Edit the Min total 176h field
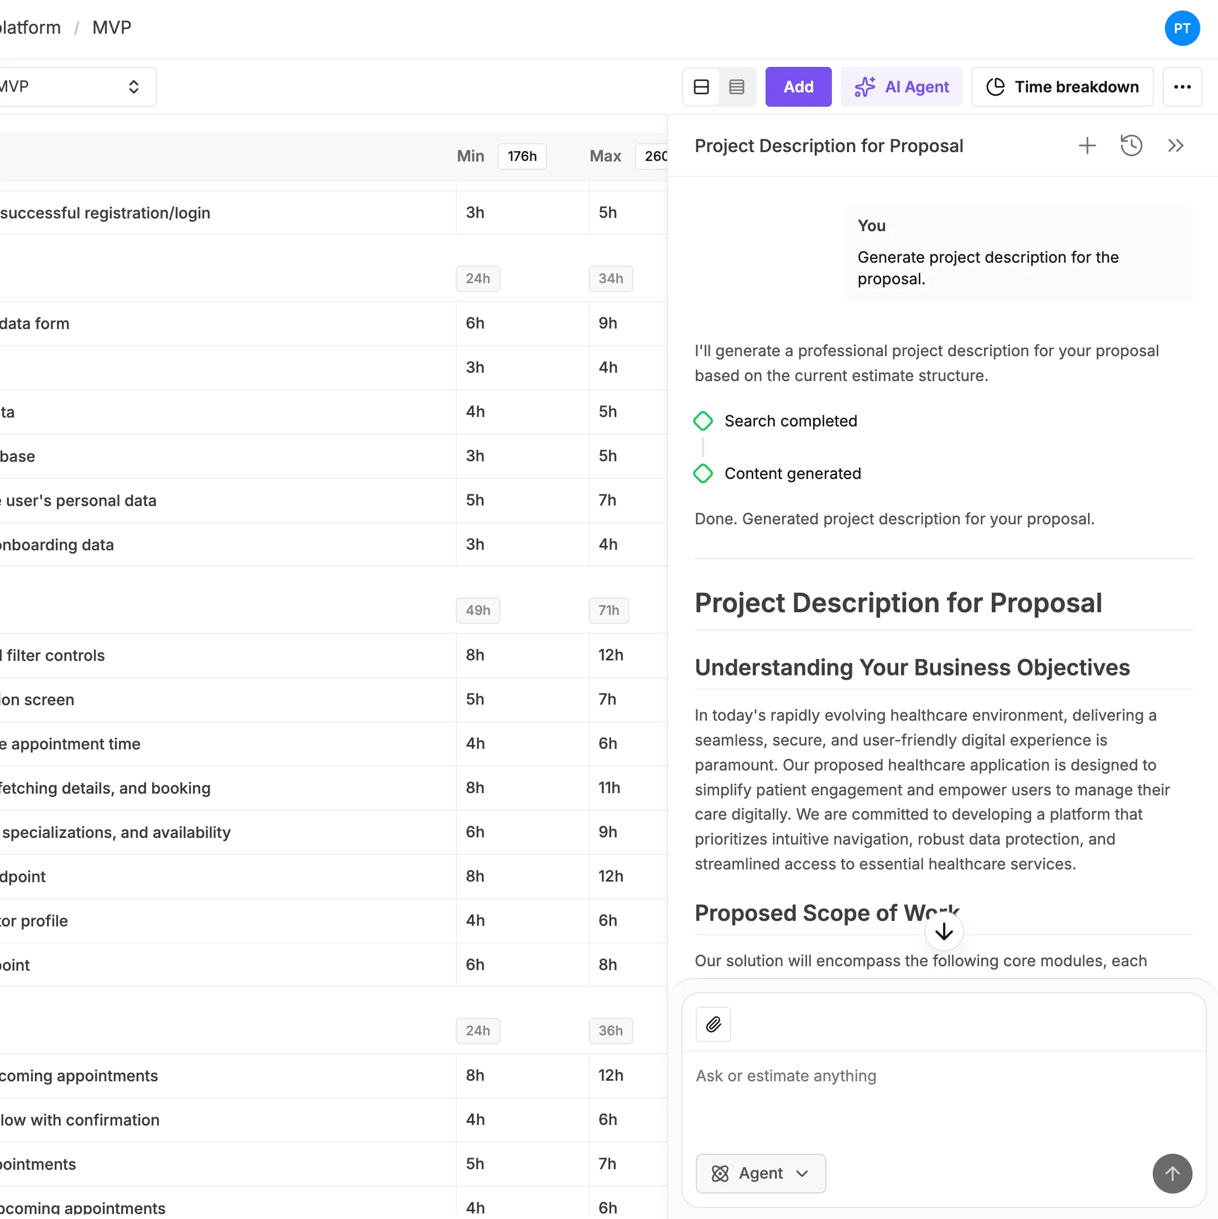 point(522,157)
